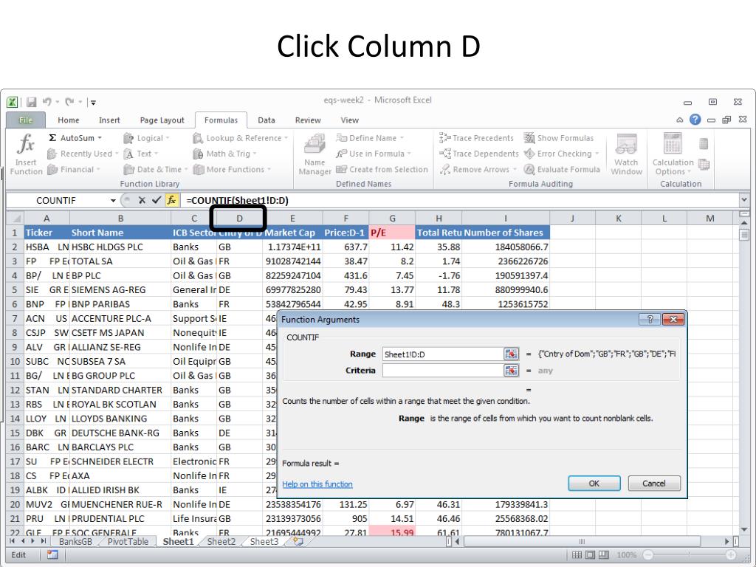Image resolution: width=756 pixels, height=567 pixels.
Task: Click in the Criteria input field
Action: click(x=443, y=371)
